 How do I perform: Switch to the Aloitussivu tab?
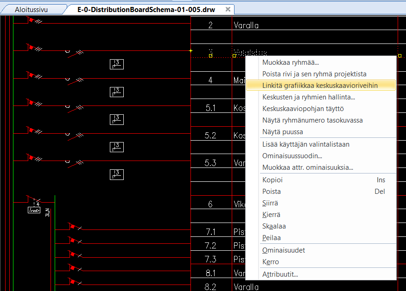pyautogui.click(x=31, y=9)
